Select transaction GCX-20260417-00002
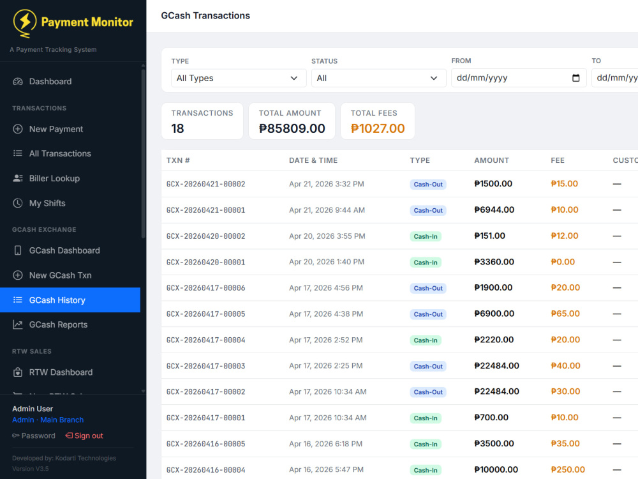This screenshot has height=479, width=638. point(206,392)
